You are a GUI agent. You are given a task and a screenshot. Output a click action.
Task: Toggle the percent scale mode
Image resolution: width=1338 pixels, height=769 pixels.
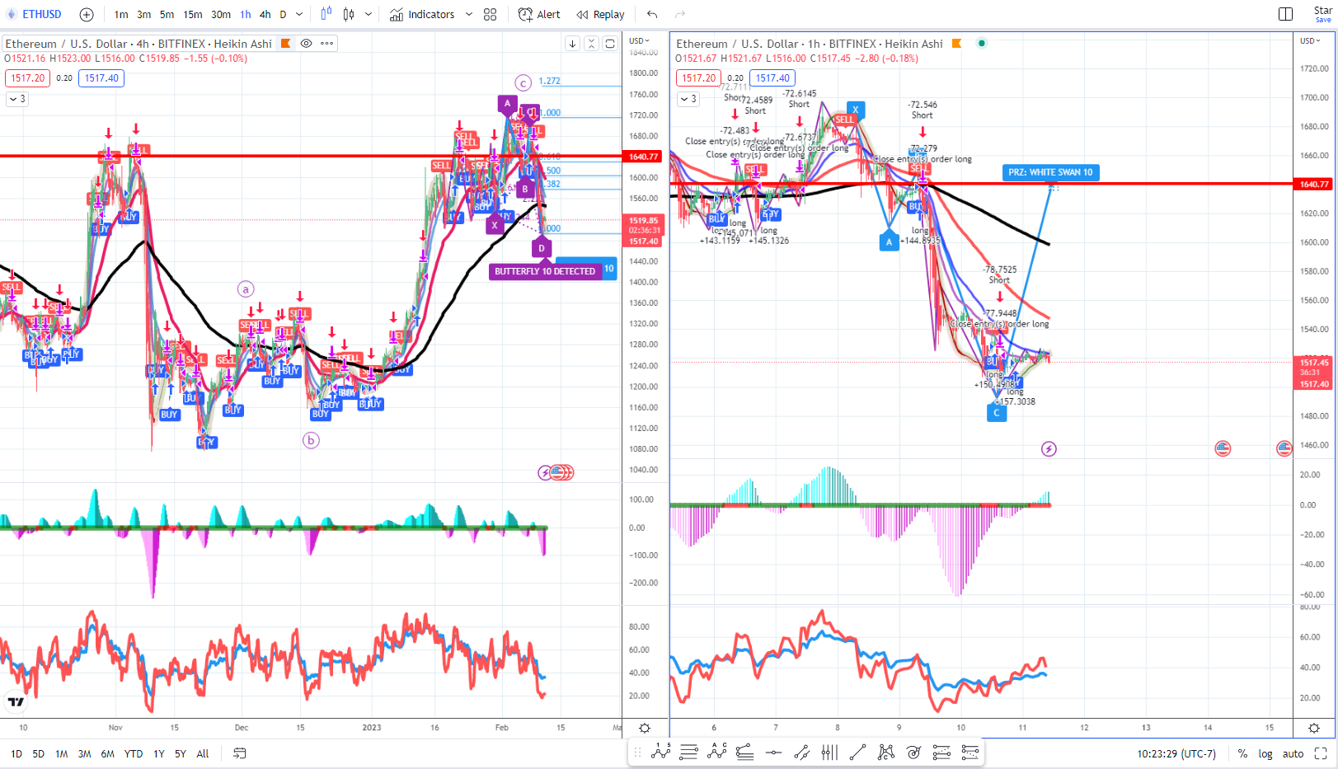coord(1242,753)
